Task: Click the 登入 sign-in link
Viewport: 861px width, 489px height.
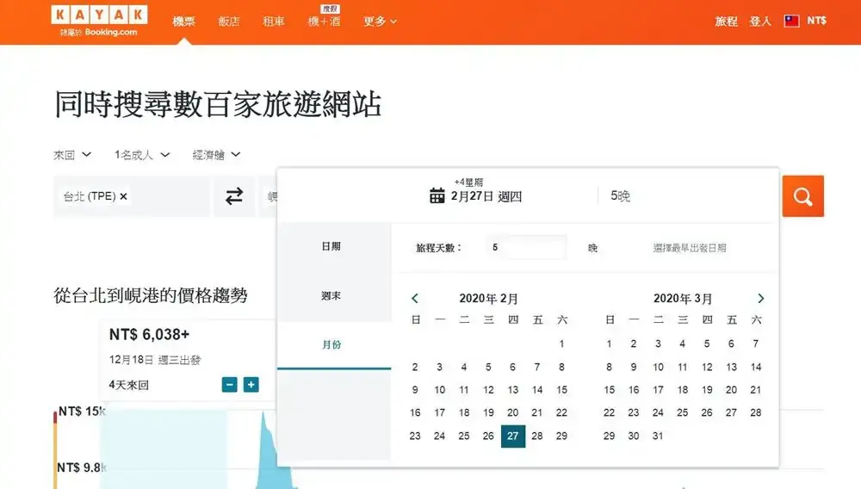Action: click(x=760, y=21)
